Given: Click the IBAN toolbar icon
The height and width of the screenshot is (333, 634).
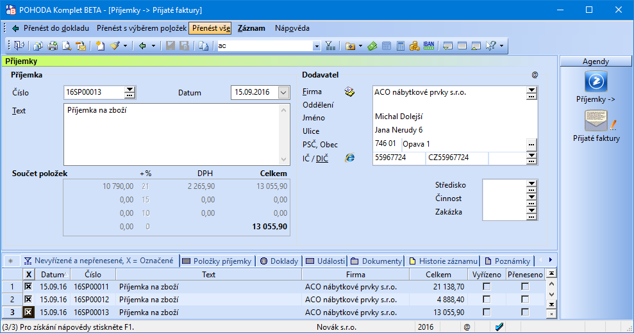Looking at the screenshot, I should tap(429, 46).
